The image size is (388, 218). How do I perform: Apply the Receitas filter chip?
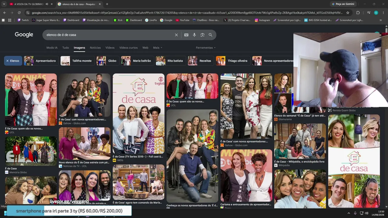point(200,61)
